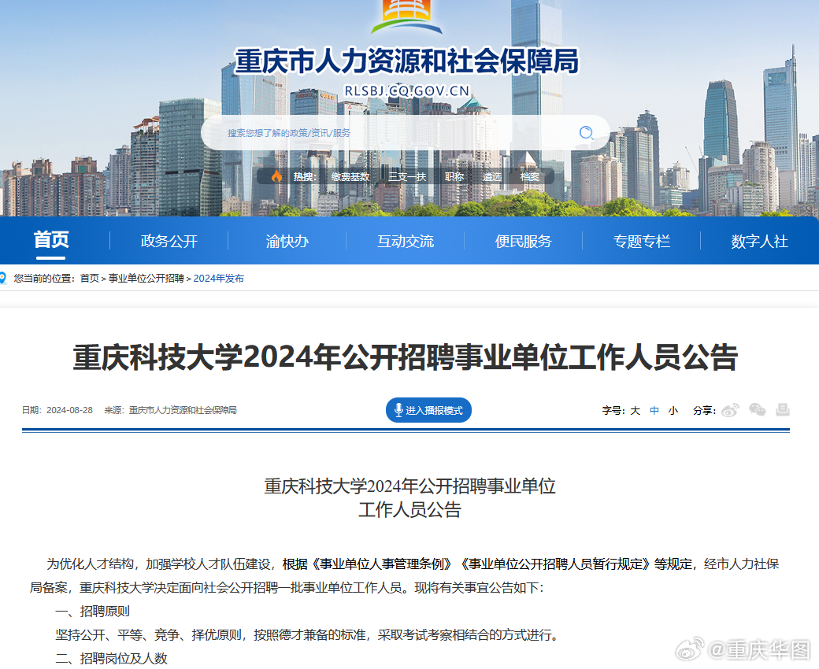The width and height of the screenshot is (819, 669).
Task: Open the 便民服务 navigation tab
Action: 524,241
